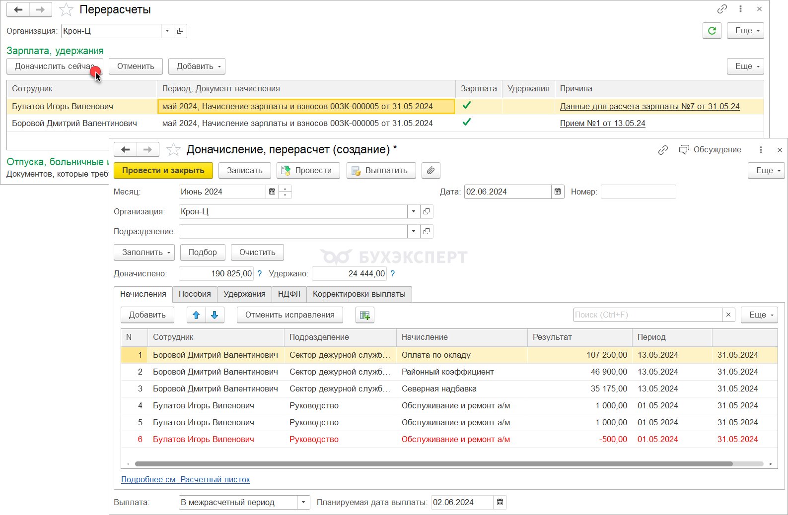
Task: Open calendar picker for Дата field
Action: click(558, 192)
